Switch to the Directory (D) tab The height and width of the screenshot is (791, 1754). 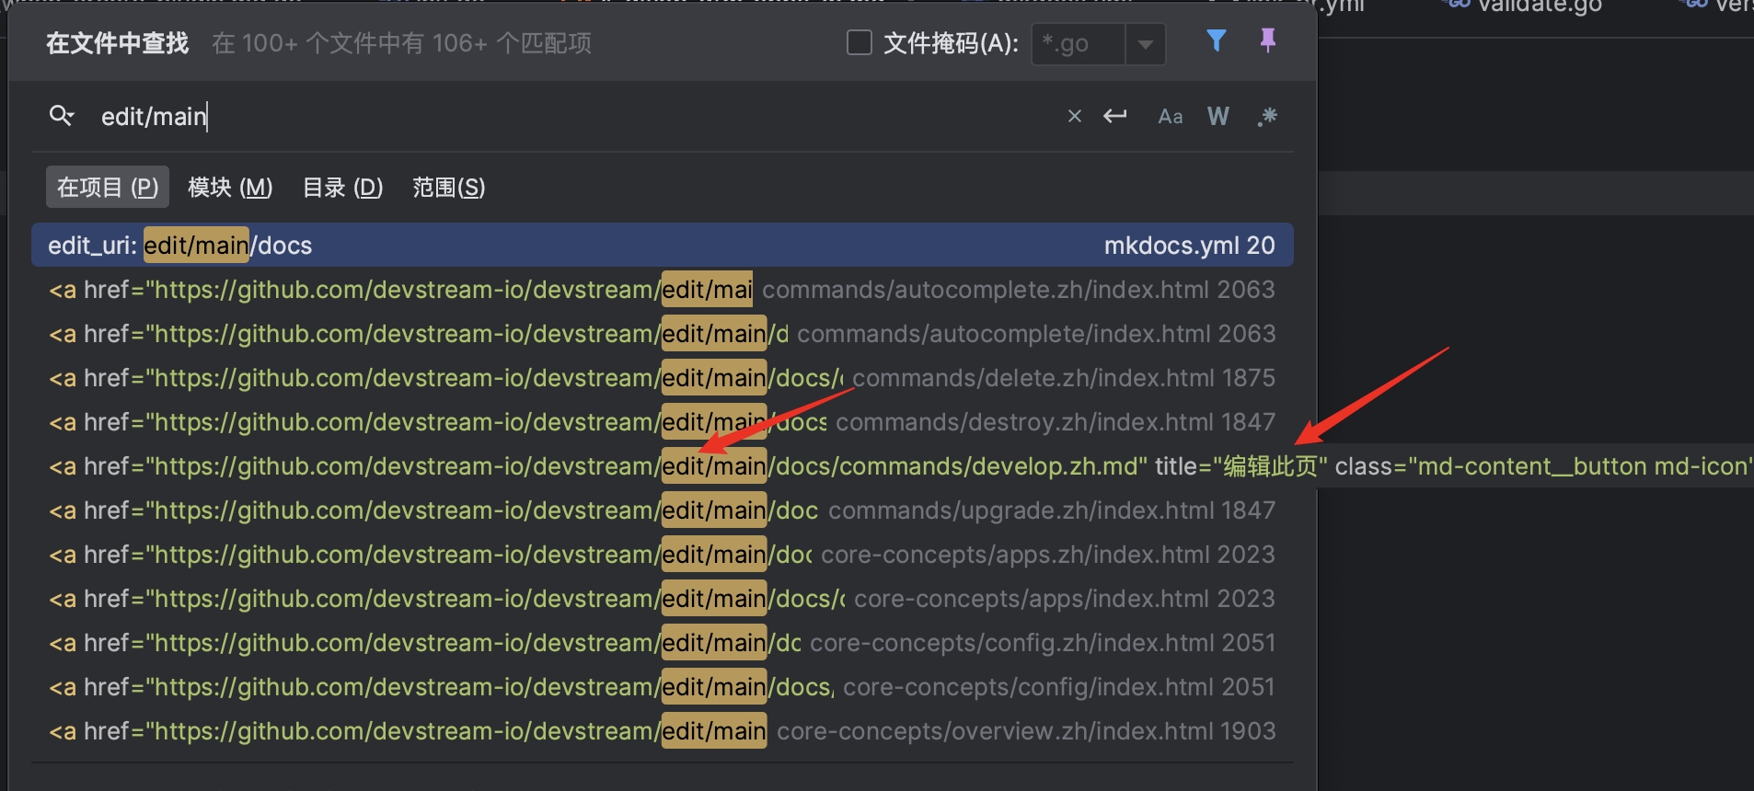[342, 188]
